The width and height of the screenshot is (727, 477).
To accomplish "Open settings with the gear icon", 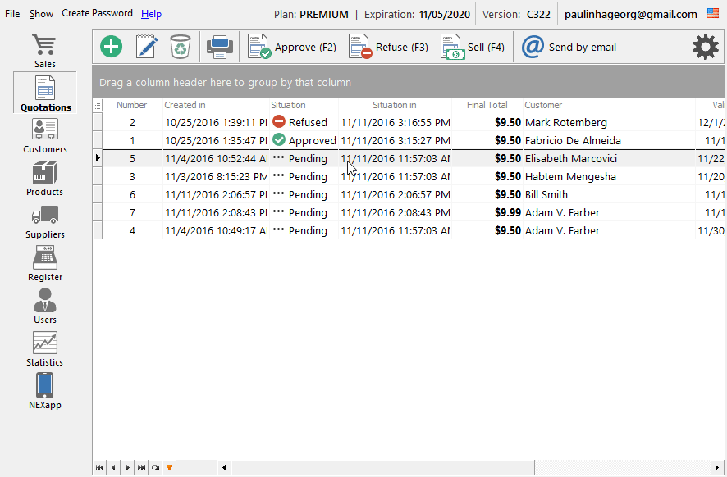I will tap(705, 47).
